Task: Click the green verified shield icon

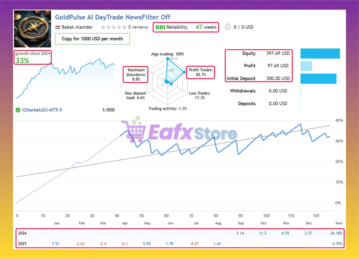Action: point(18,110)
